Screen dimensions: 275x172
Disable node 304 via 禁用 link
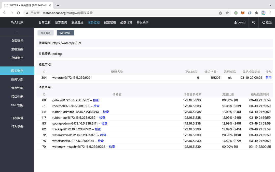coord(268,78)
